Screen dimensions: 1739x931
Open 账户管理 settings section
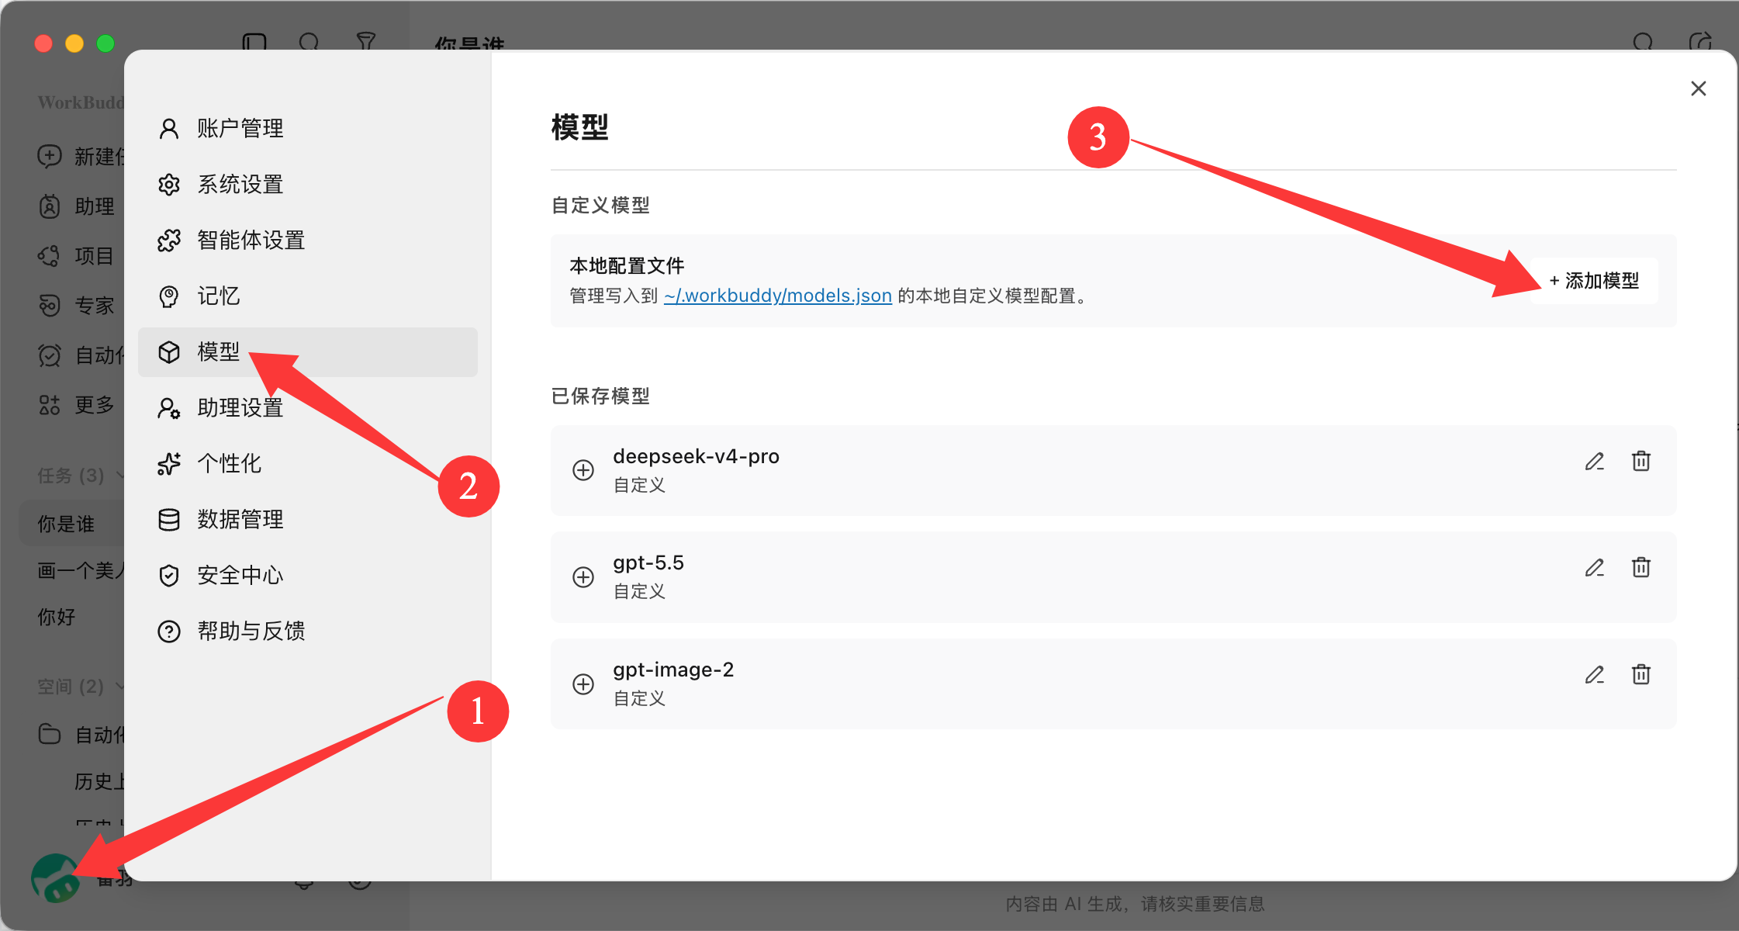tap(307, 128)
